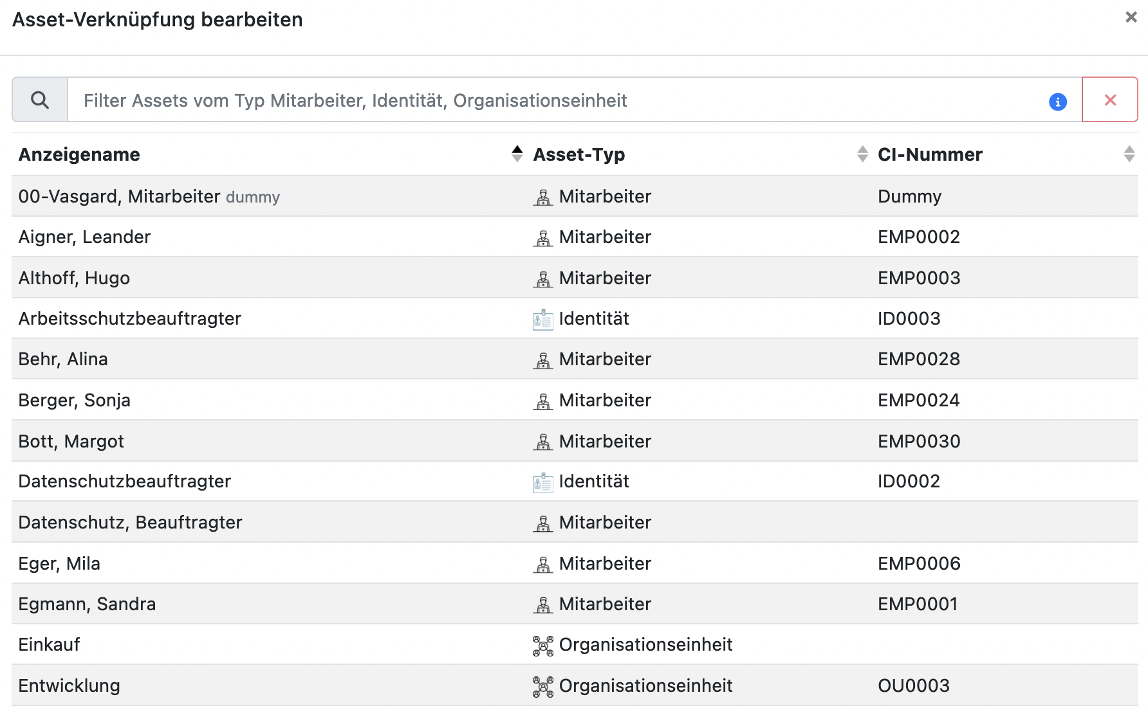Screen dimensions: 1148x715
Task: Click CI number ID0003
Action: (x=909, y=318)
